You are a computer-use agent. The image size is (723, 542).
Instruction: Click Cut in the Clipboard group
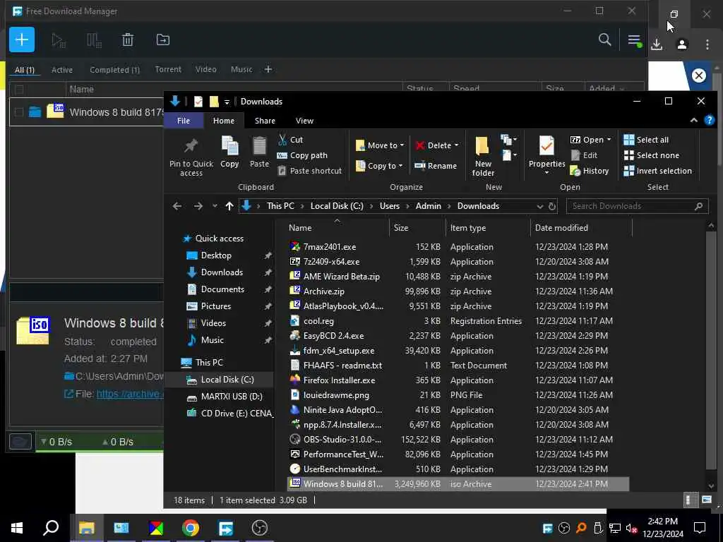[x=290, y=140]
